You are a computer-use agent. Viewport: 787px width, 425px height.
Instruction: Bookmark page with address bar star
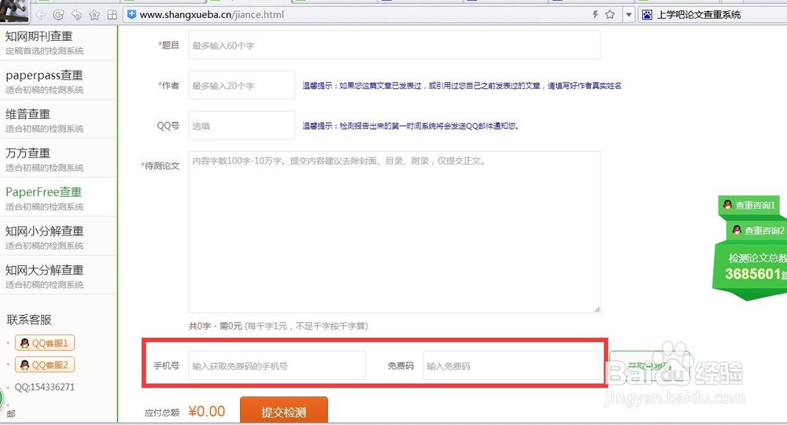click(610, 14)
